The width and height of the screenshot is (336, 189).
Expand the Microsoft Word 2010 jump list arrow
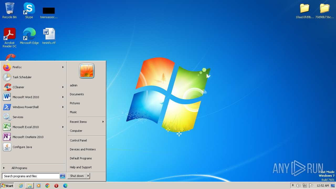pos(63,97)
